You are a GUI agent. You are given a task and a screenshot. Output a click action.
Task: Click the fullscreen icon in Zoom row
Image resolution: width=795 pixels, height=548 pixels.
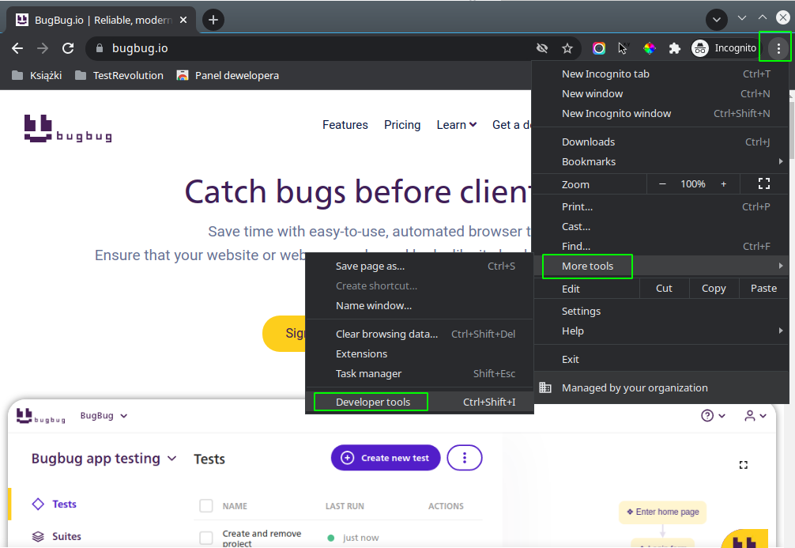tap(764, 183)
